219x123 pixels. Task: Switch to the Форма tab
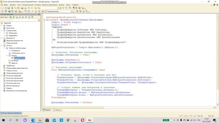(x=47, y=110)
